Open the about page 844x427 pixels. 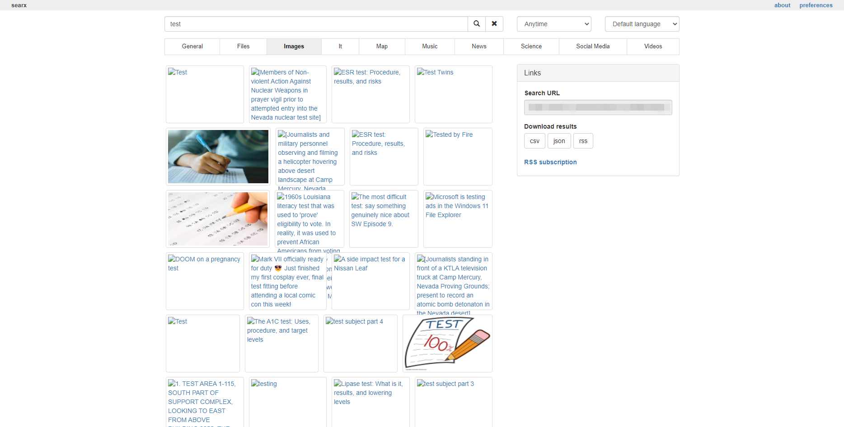click(x=782, y=5)
